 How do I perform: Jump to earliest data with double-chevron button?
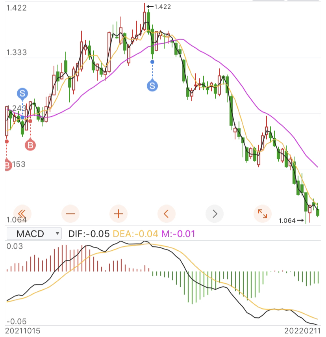tap(22, 214)
